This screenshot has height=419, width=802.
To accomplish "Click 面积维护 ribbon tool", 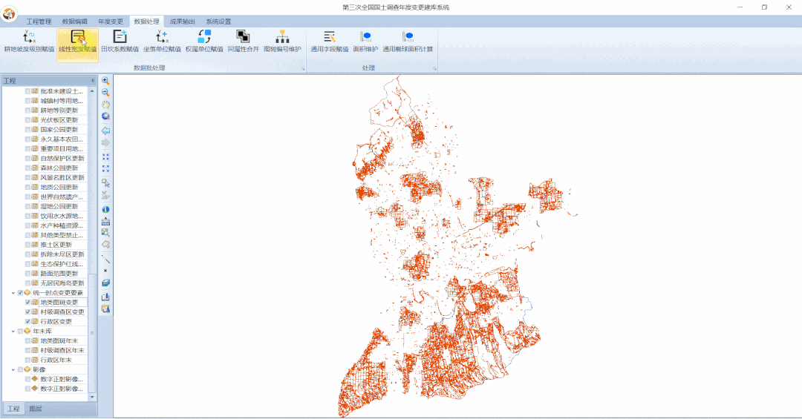I will [x=365, y=42].
